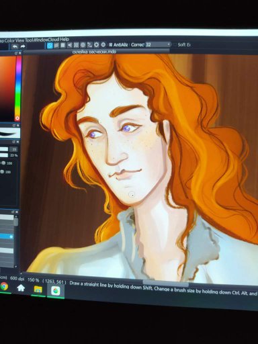The height and width of the screenshot is (344, 258).
Task: Select the Snap Off icon highlighted in blue
Action: (x=50, y=46)
